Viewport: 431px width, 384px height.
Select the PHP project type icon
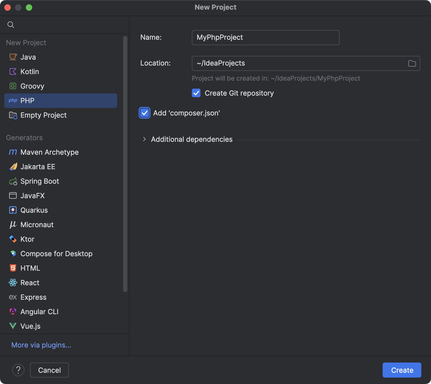pyautogui.click(x=13, y=101)
